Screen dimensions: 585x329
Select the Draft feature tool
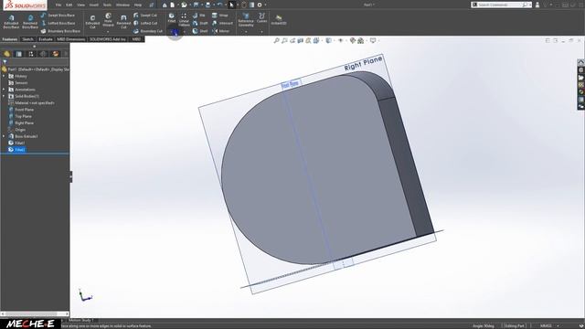[x=200, y=23]
